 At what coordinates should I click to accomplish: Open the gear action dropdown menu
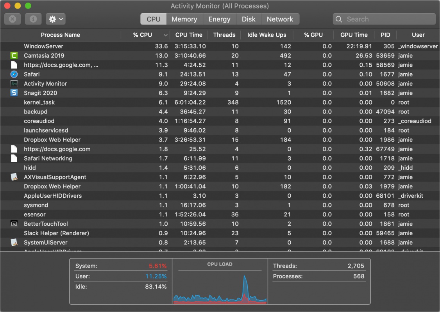coord(55,19)
